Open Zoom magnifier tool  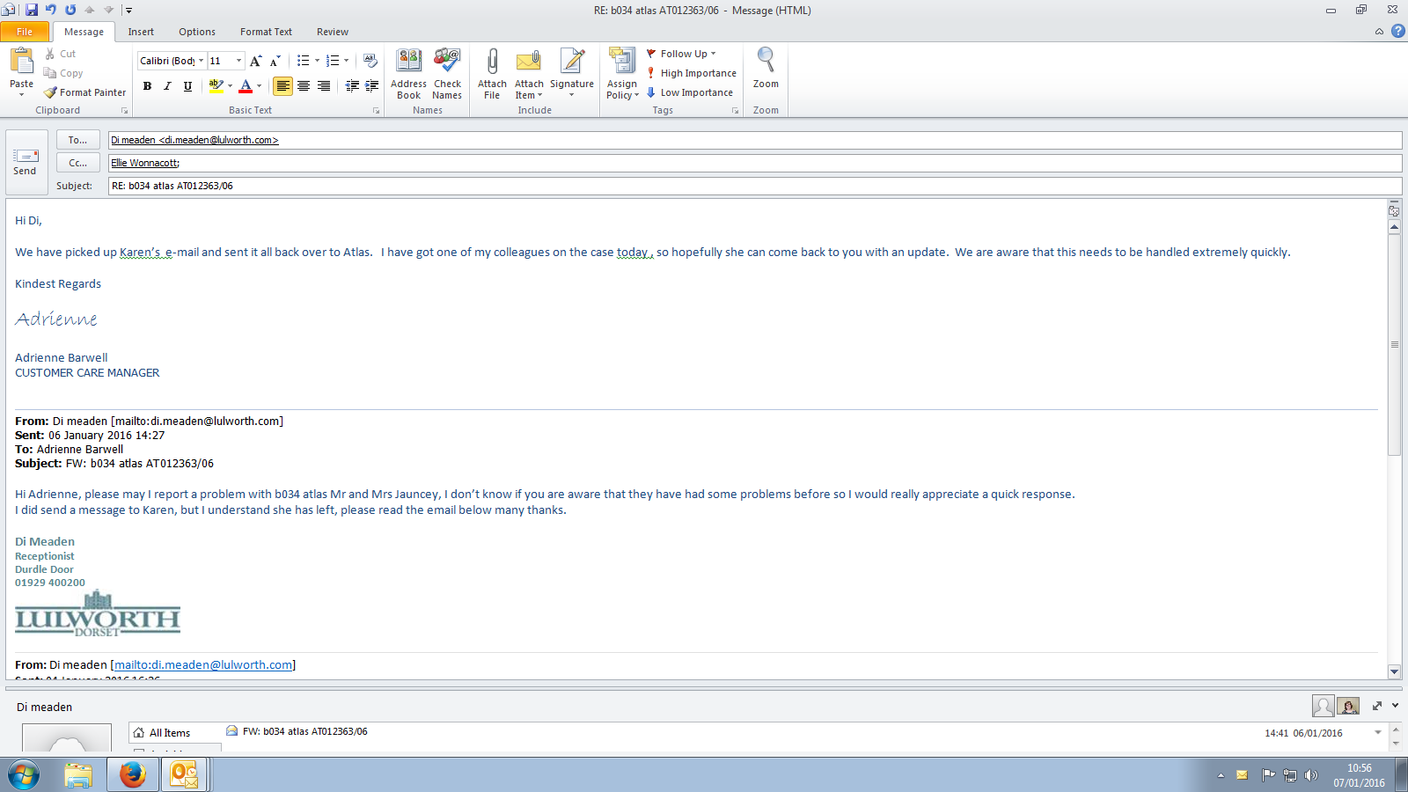[x=766, y=69]
